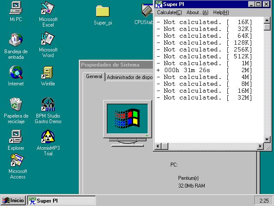Click the 256K Not calculated row
Screen dimensions: 274x206
204,50
